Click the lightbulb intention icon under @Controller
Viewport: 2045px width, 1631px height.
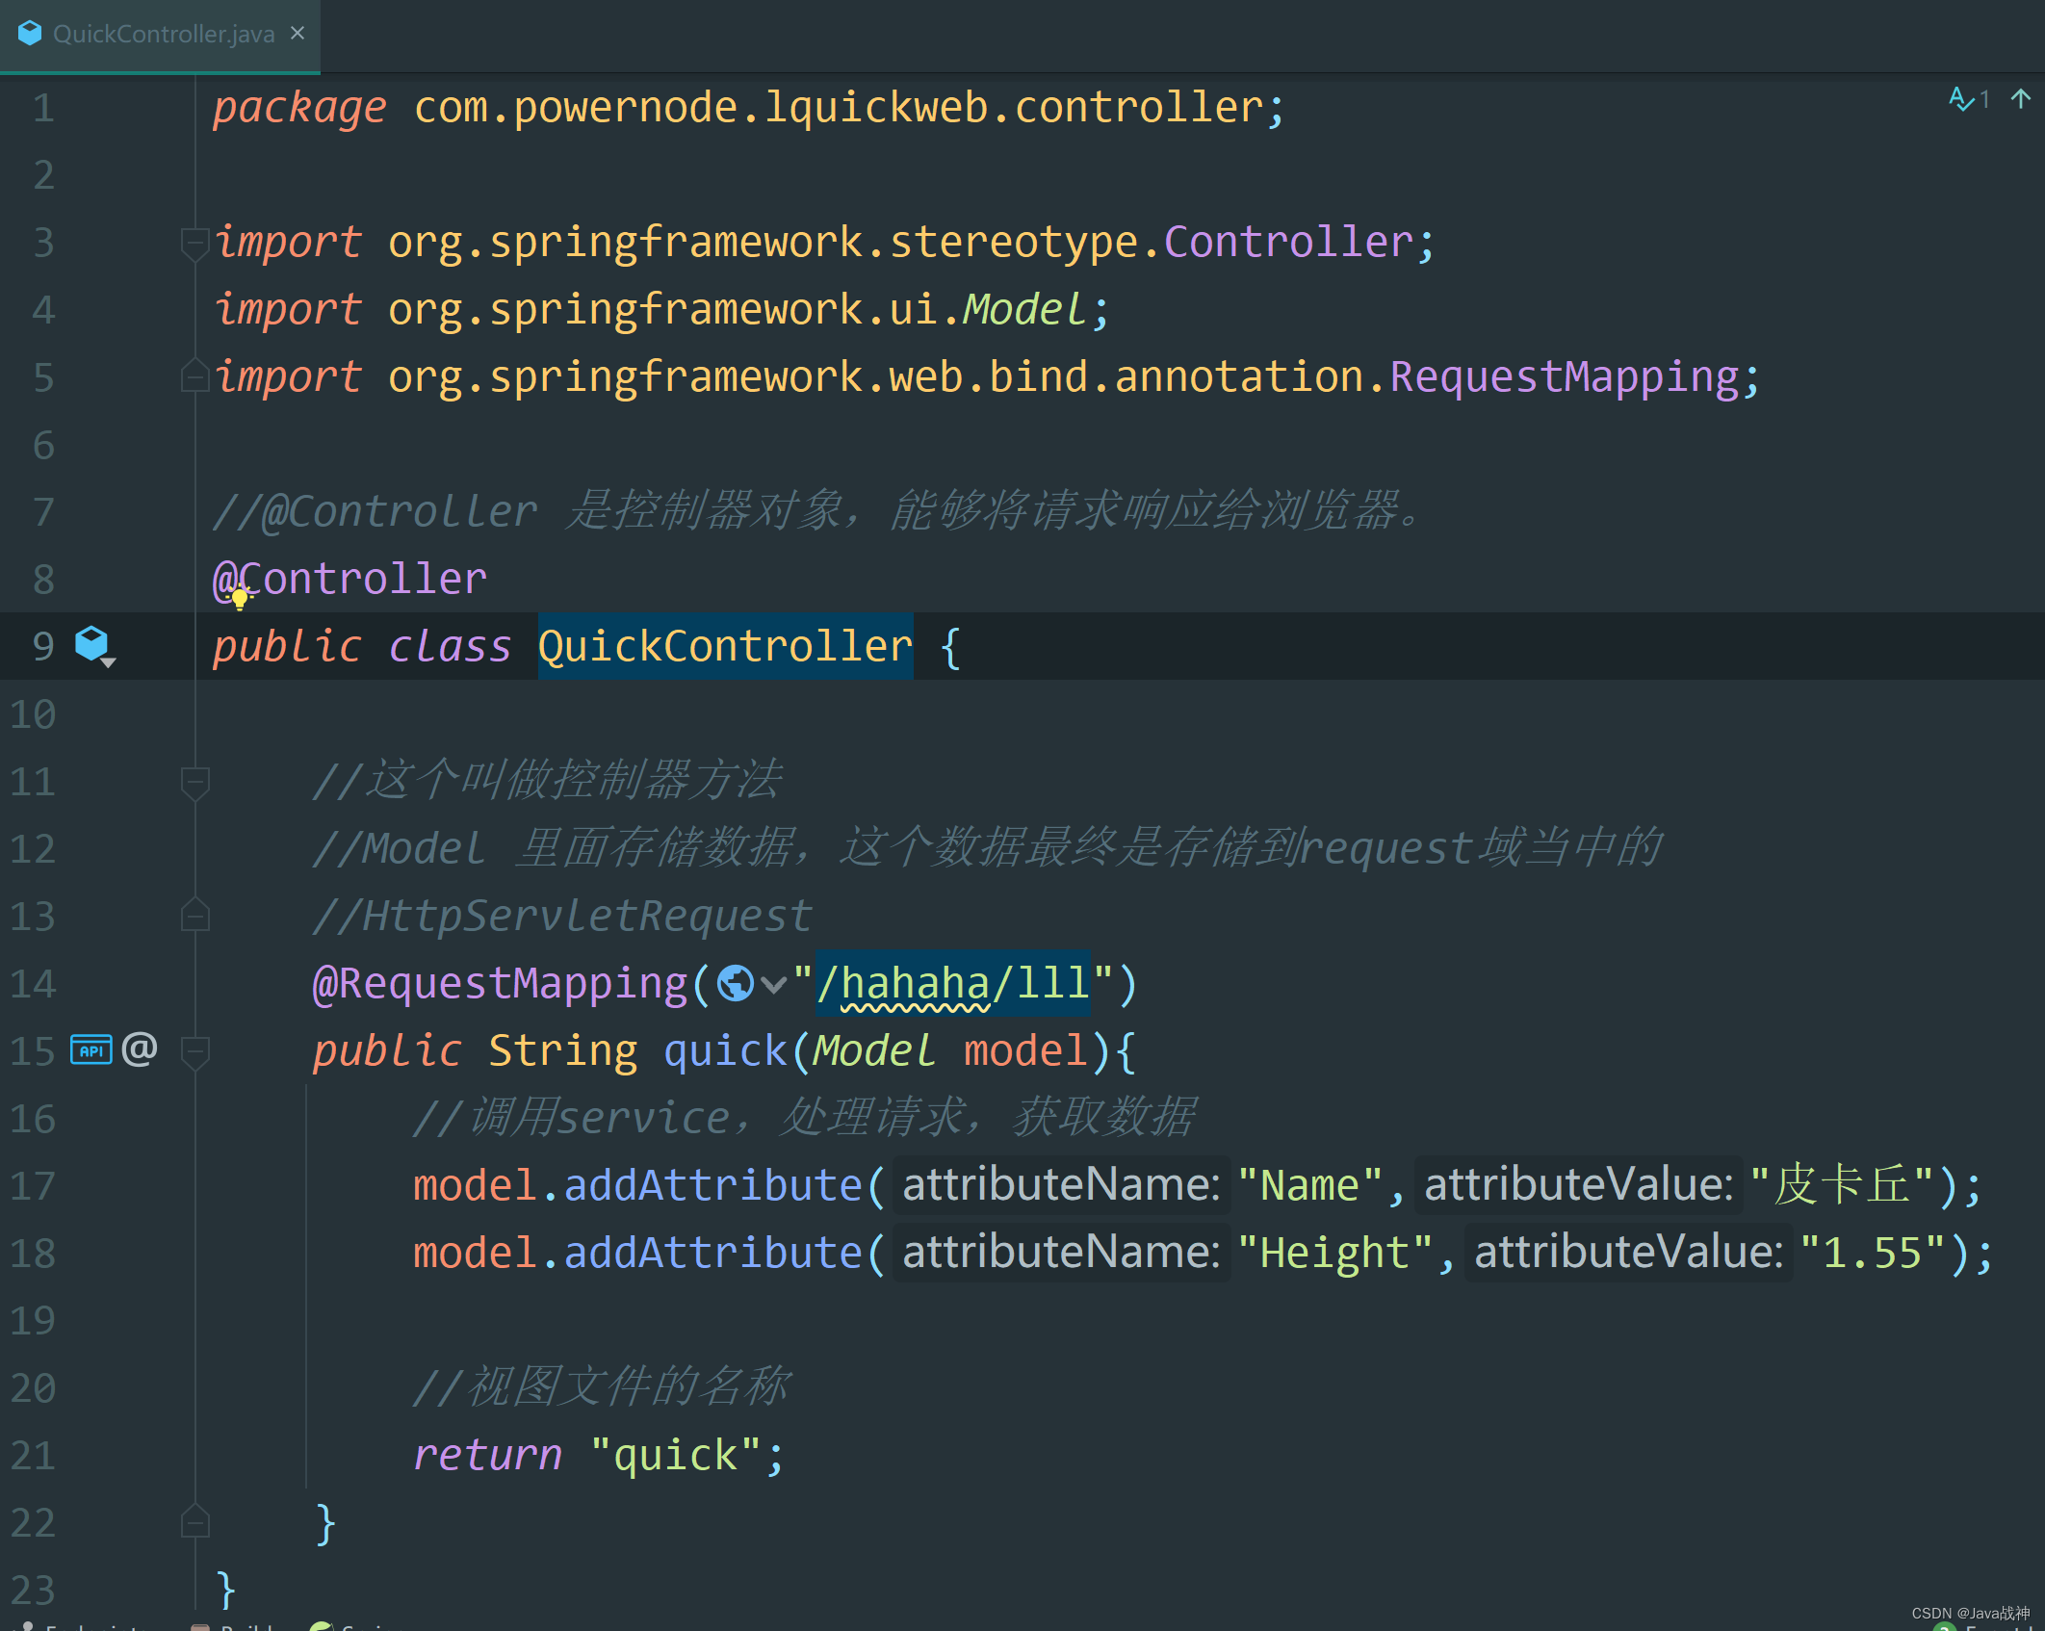[239, 599]
